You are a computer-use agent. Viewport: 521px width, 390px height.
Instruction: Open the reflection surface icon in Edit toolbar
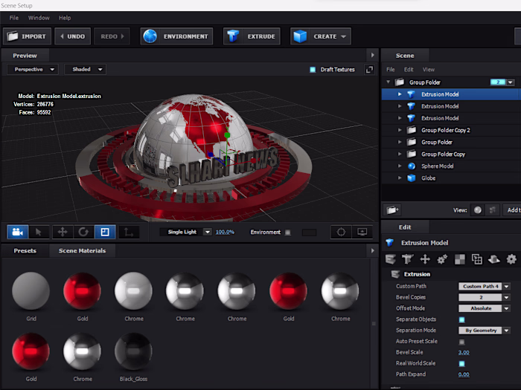point(494,259)
